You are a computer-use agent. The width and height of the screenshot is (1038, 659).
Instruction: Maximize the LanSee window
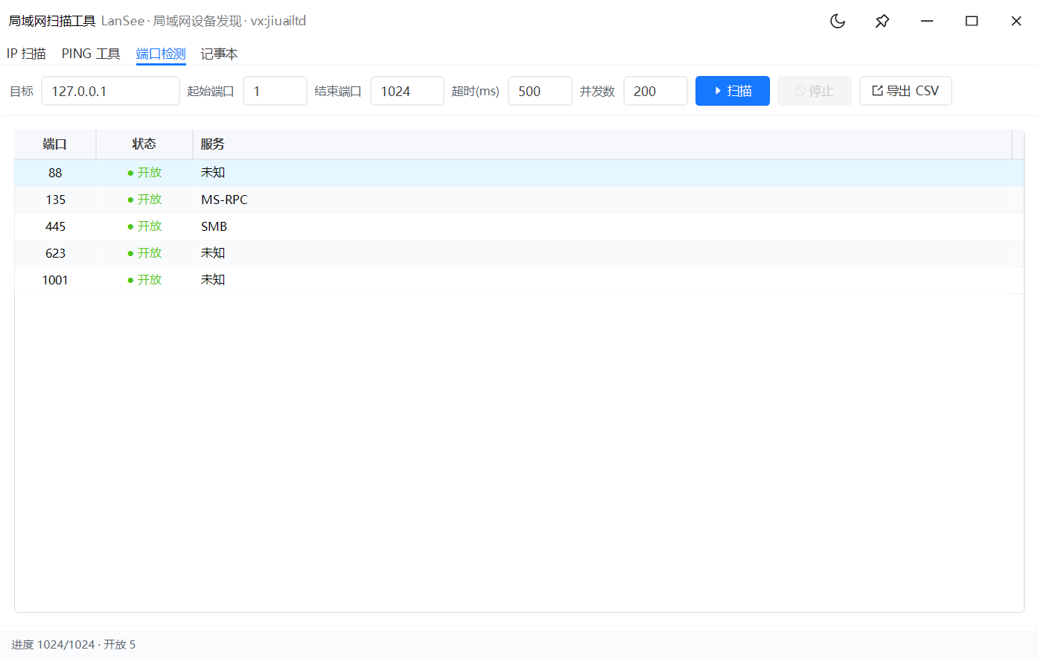(x=972, y=21)
